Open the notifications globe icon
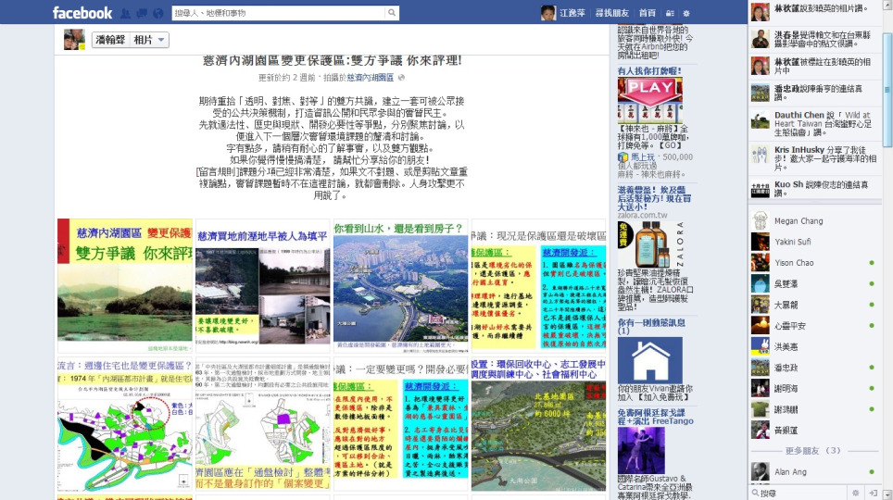Viewport: 893px width, 500px height. 157,13
